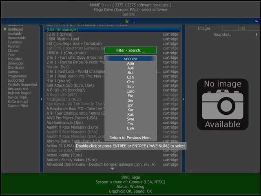The image size is (261, 196).
Task: Select 1800 in 1 (Chn, pirate)
Action: 113,53
